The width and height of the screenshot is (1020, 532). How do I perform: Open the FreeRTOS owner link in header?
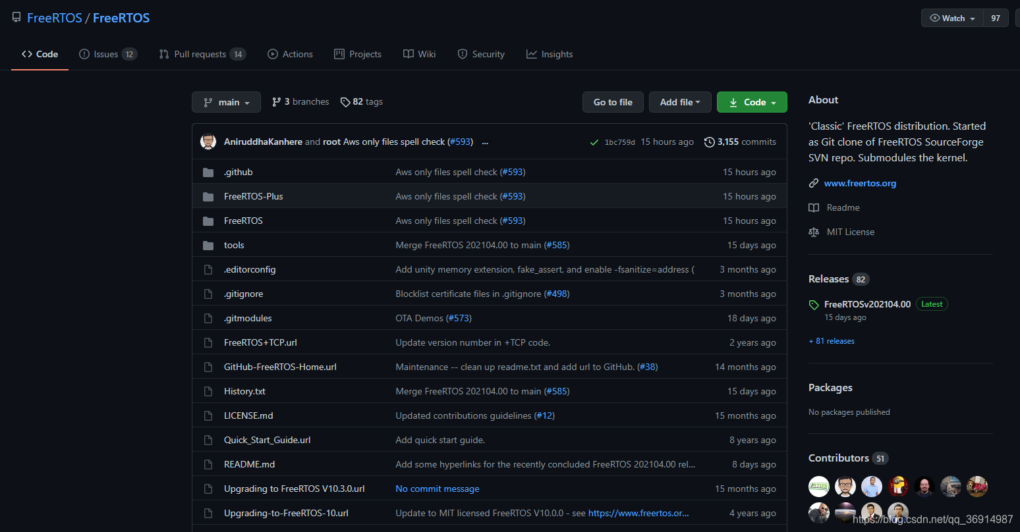coord(54,18)
